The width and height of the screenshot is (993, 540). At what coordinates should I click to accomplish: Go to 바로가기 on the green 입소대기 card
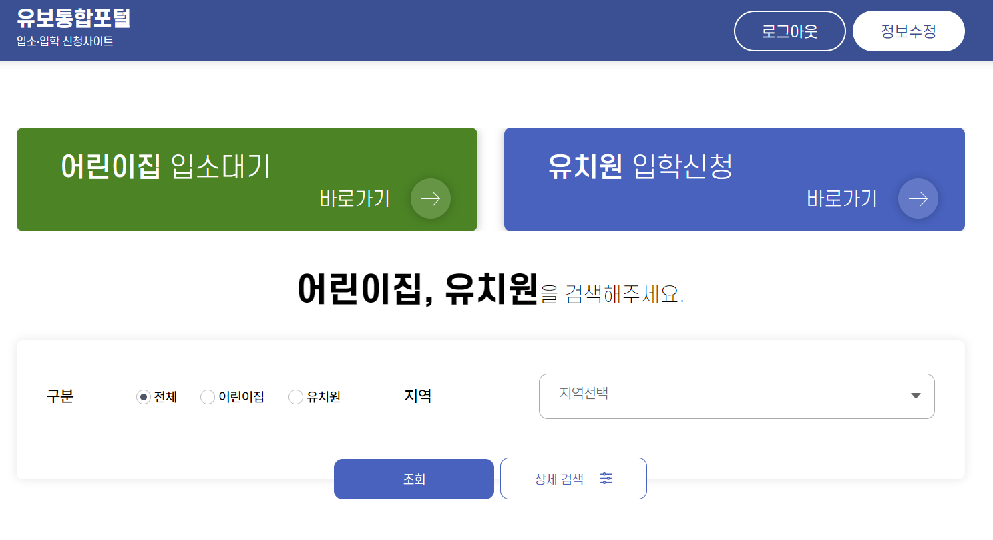pyautogui.click(x=355, y=199)
